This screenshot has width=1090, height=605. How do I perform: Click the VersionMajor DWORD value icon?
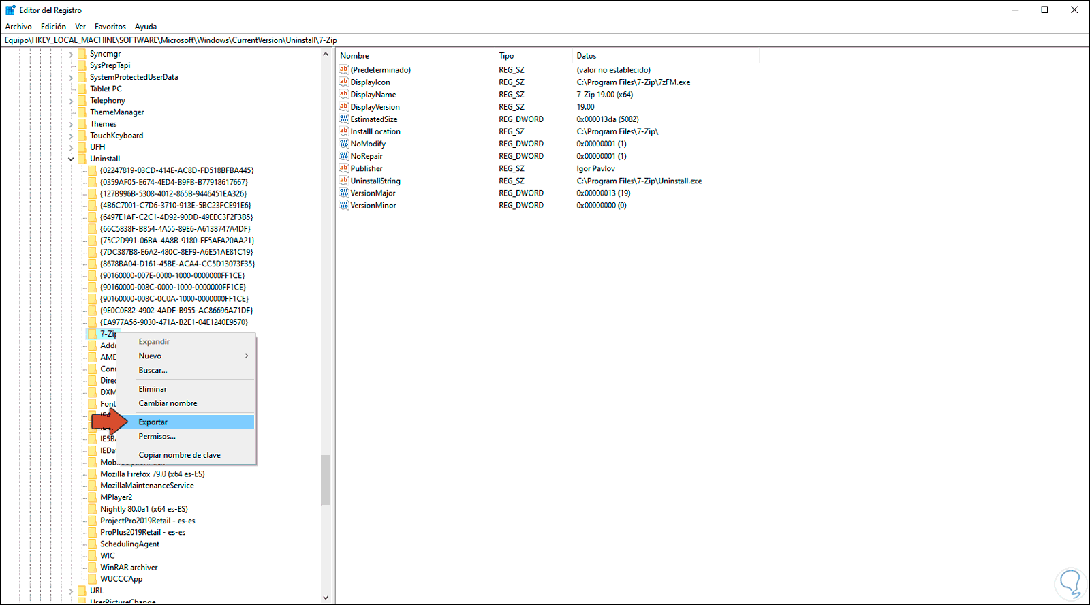coord(344,193)
